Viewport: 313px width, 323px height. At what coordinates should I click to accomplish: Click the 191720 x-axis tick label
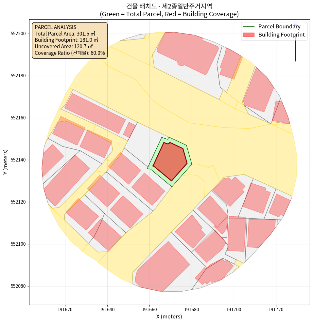[276, 309]
